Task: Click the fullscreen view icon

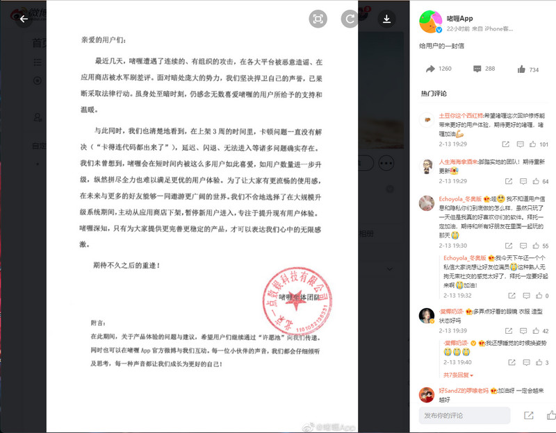Action: (318, 19)
